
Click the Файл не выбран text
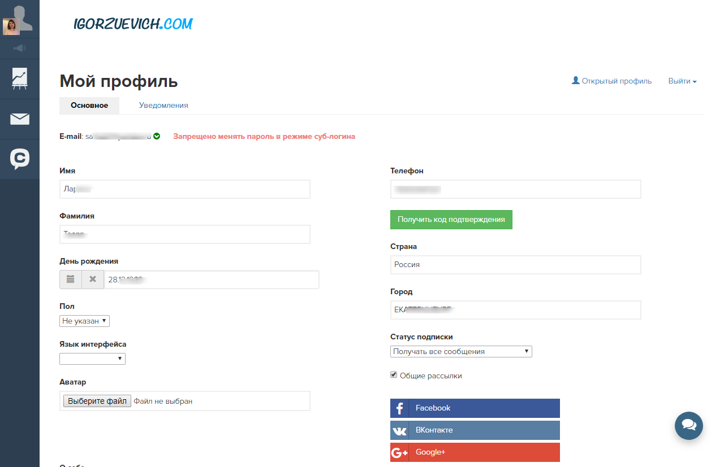click(x=163, y=401)
